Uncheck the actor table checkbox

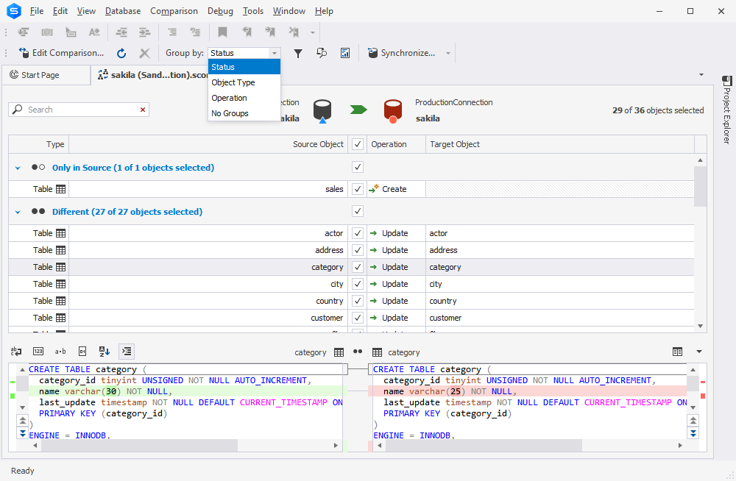[358, 232]
